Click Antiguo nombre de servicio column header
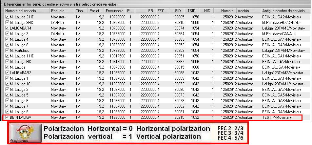 286,11
